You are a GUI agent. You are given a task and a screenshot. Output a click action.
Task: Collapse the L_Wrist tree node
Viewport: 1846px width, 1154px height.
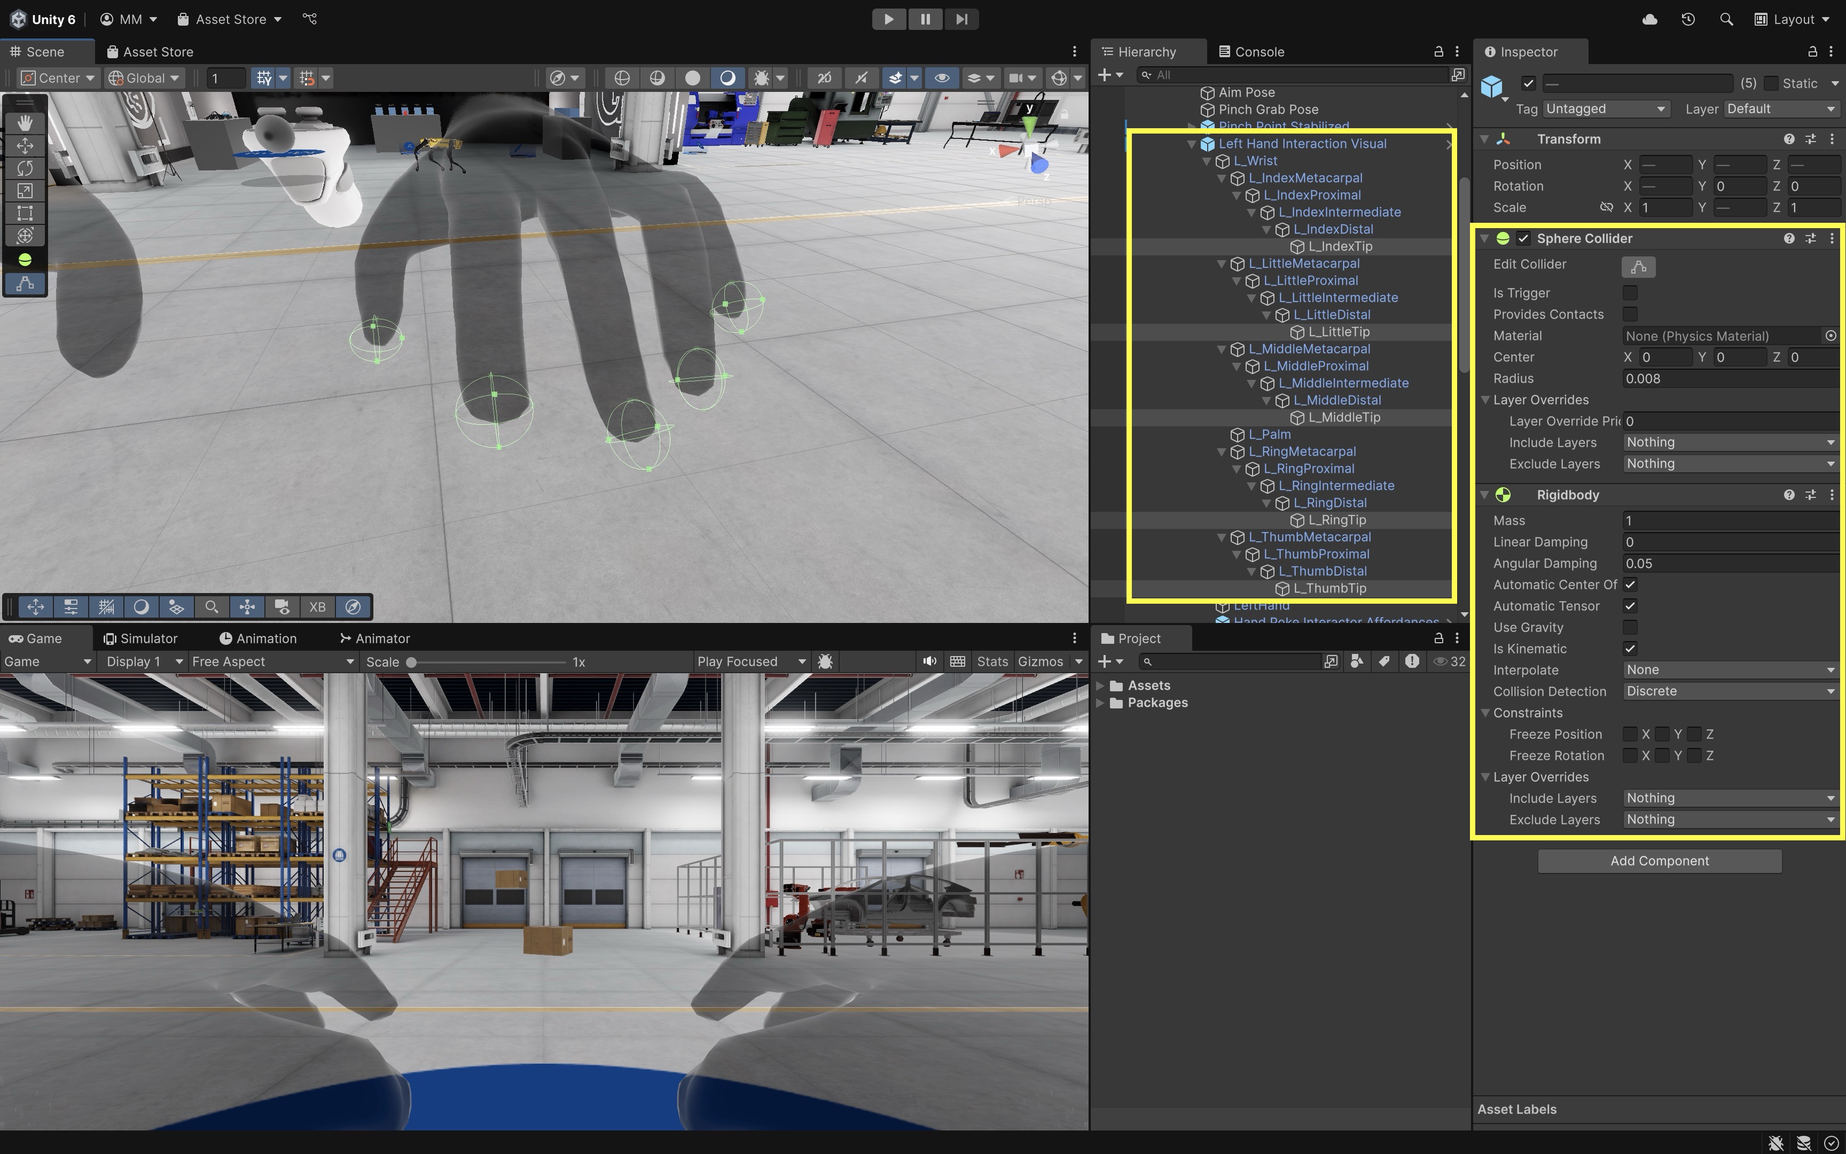(x=1207, y=161)
